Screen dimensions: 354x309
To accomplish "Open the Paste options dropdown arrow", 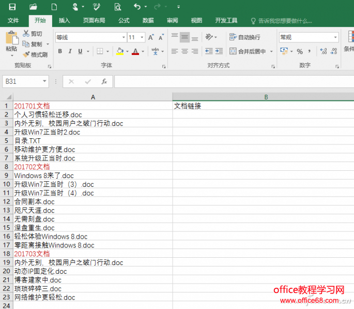I will coord(12,55).
